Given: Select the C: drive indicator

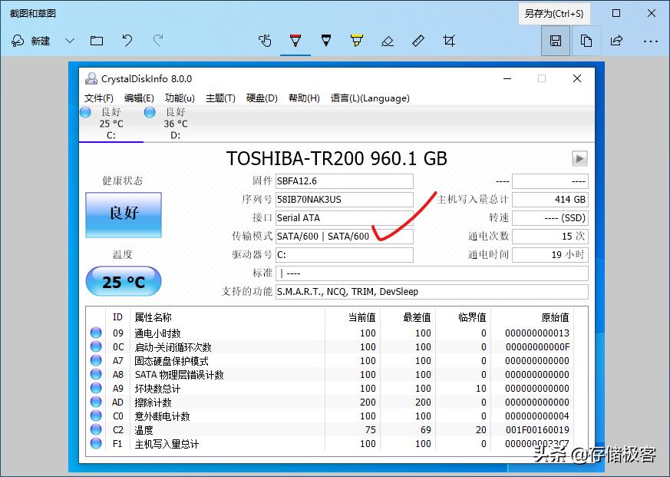Looking at the screenshot, I should (x=111, y=121).
